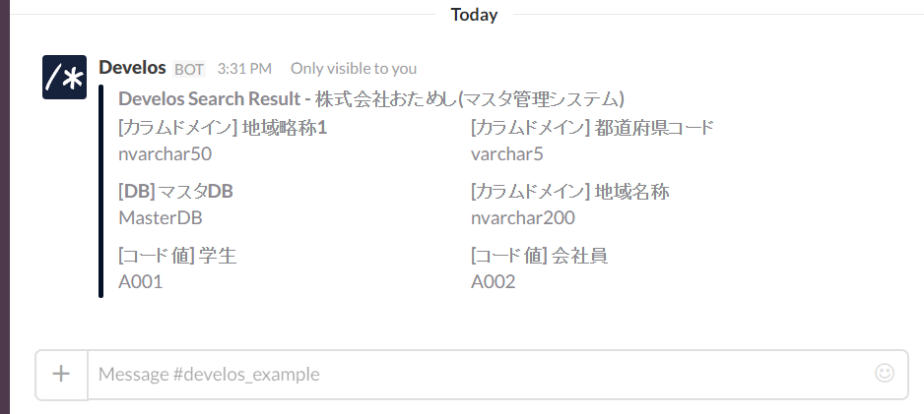Click the nvarchar50 value text

point(165,153)
